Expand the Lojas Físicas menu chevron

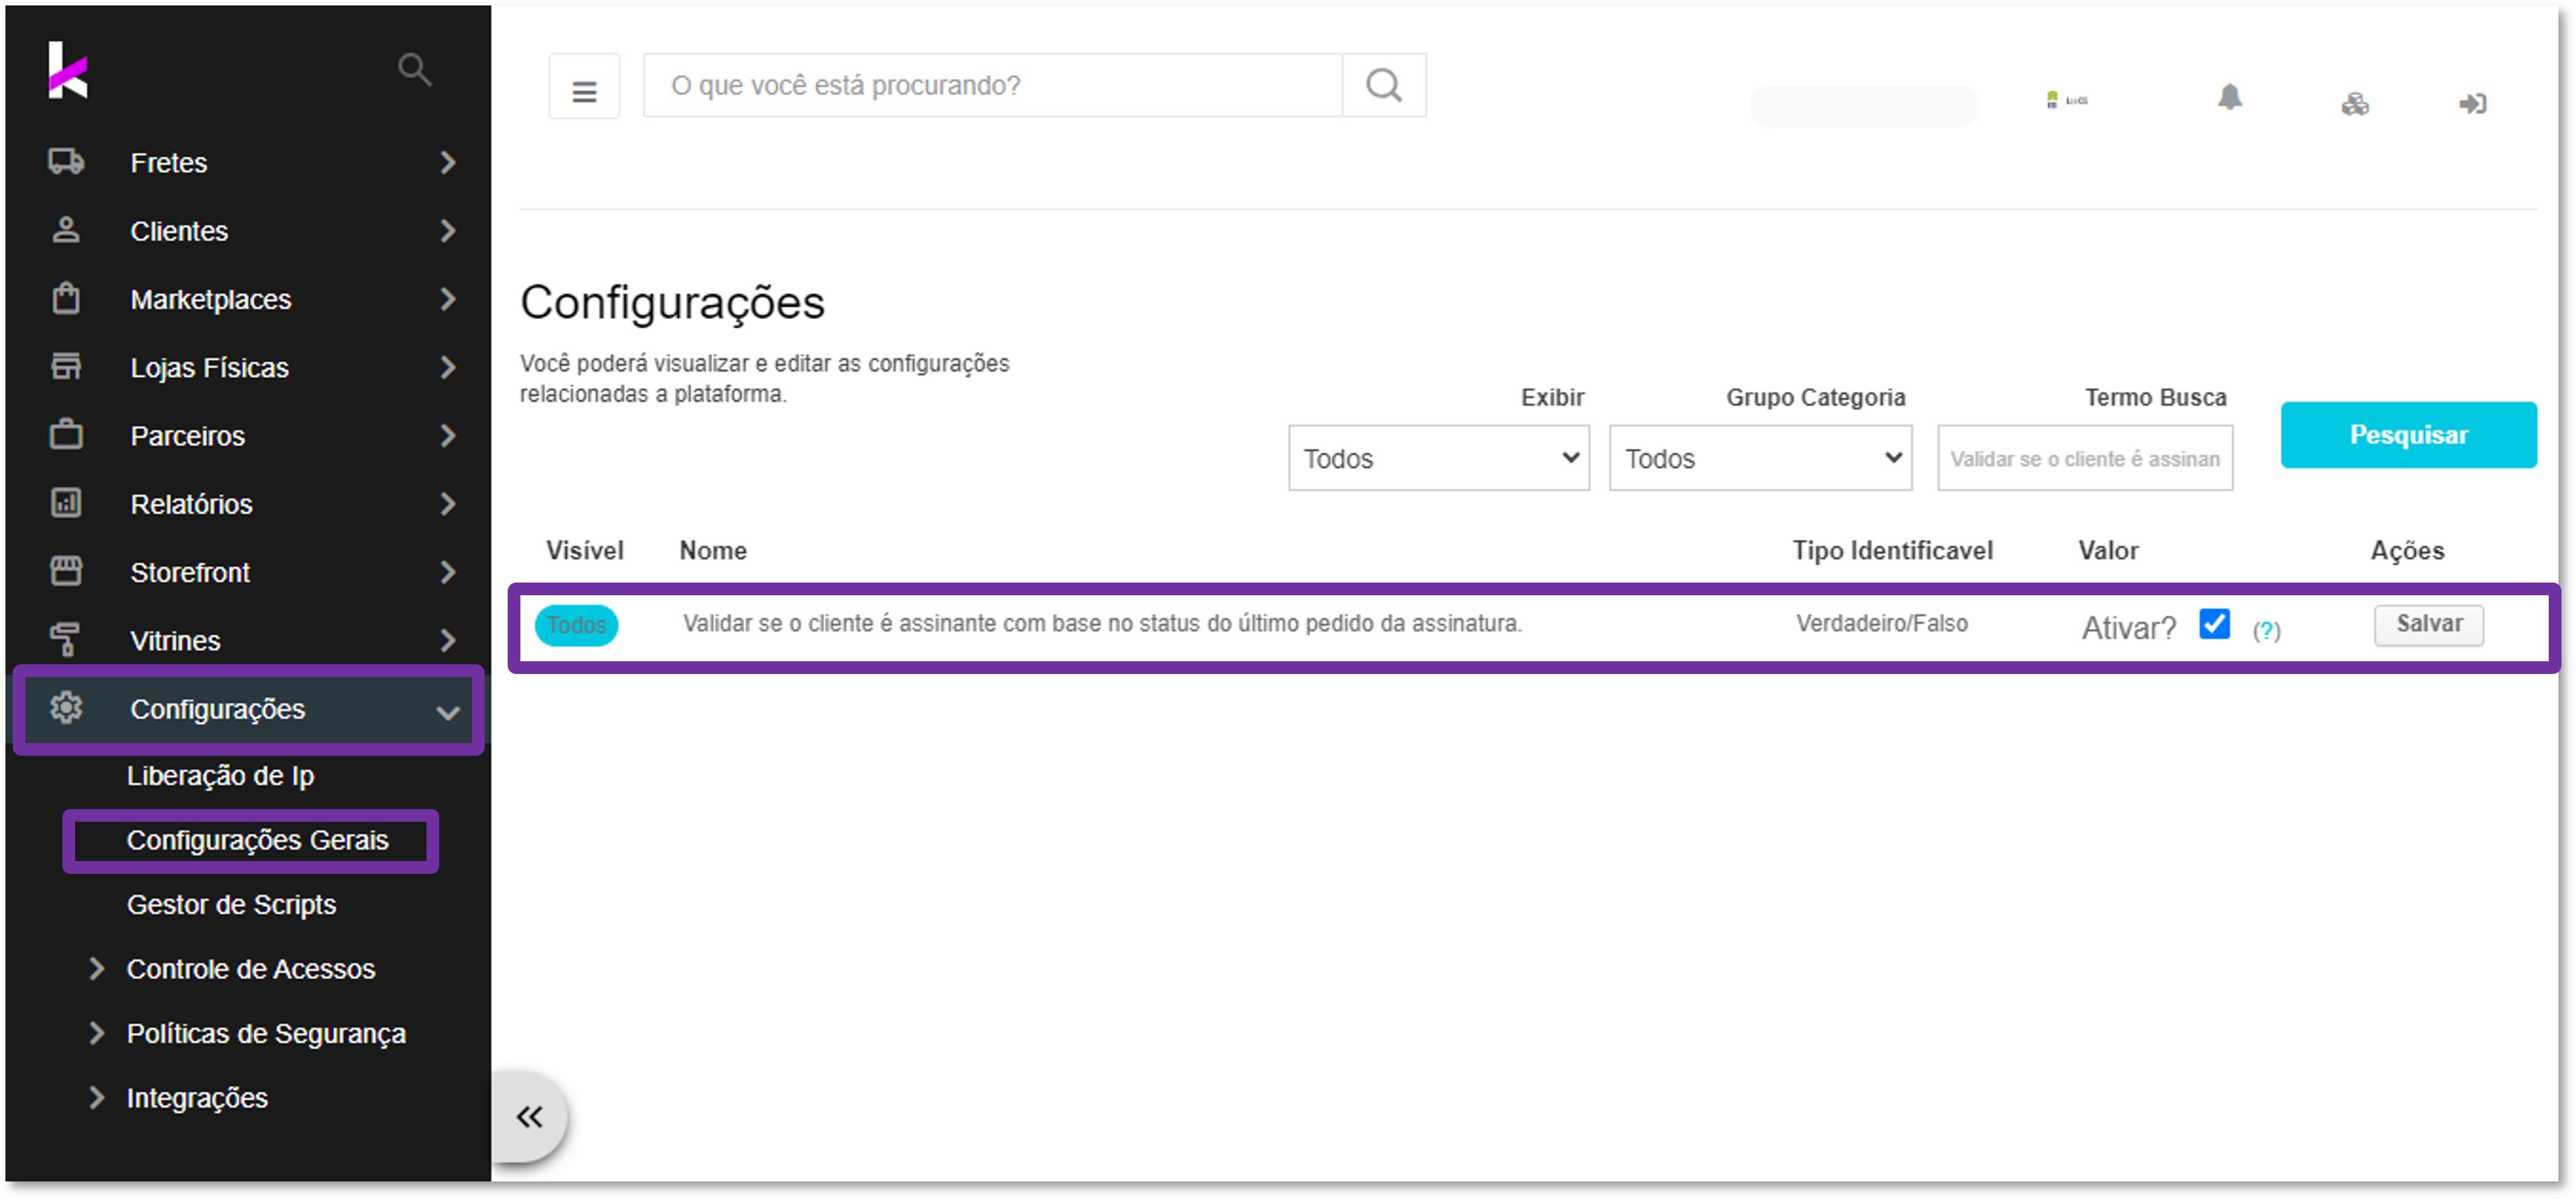[x=448, y=367]
